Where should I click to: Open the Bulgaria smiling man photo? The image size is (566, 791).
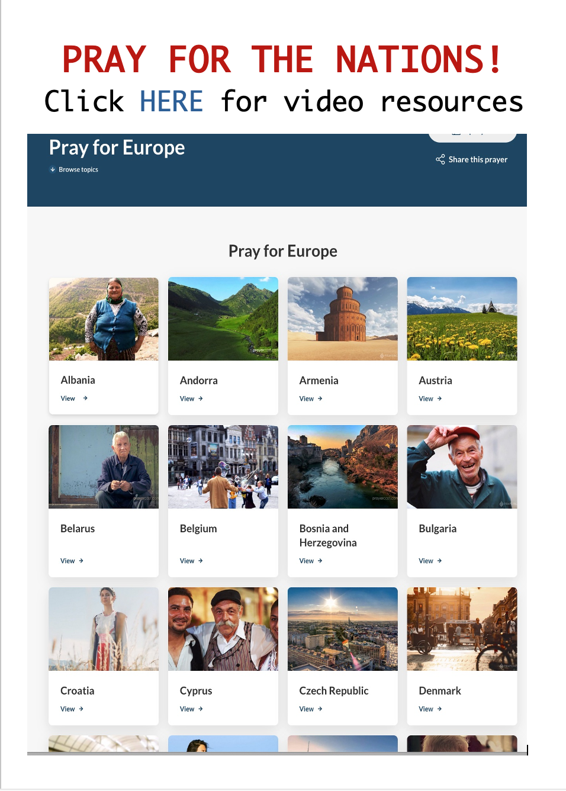(462, 467)
